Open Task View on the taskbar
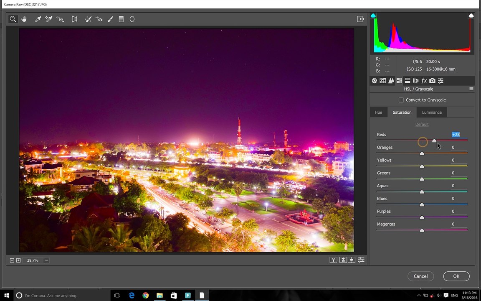Screen dimensions: 481x301 coord(117,296)
